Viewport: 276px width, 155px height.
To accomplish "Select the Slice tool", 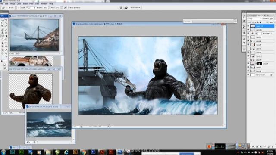I will [x=6, y=26].
